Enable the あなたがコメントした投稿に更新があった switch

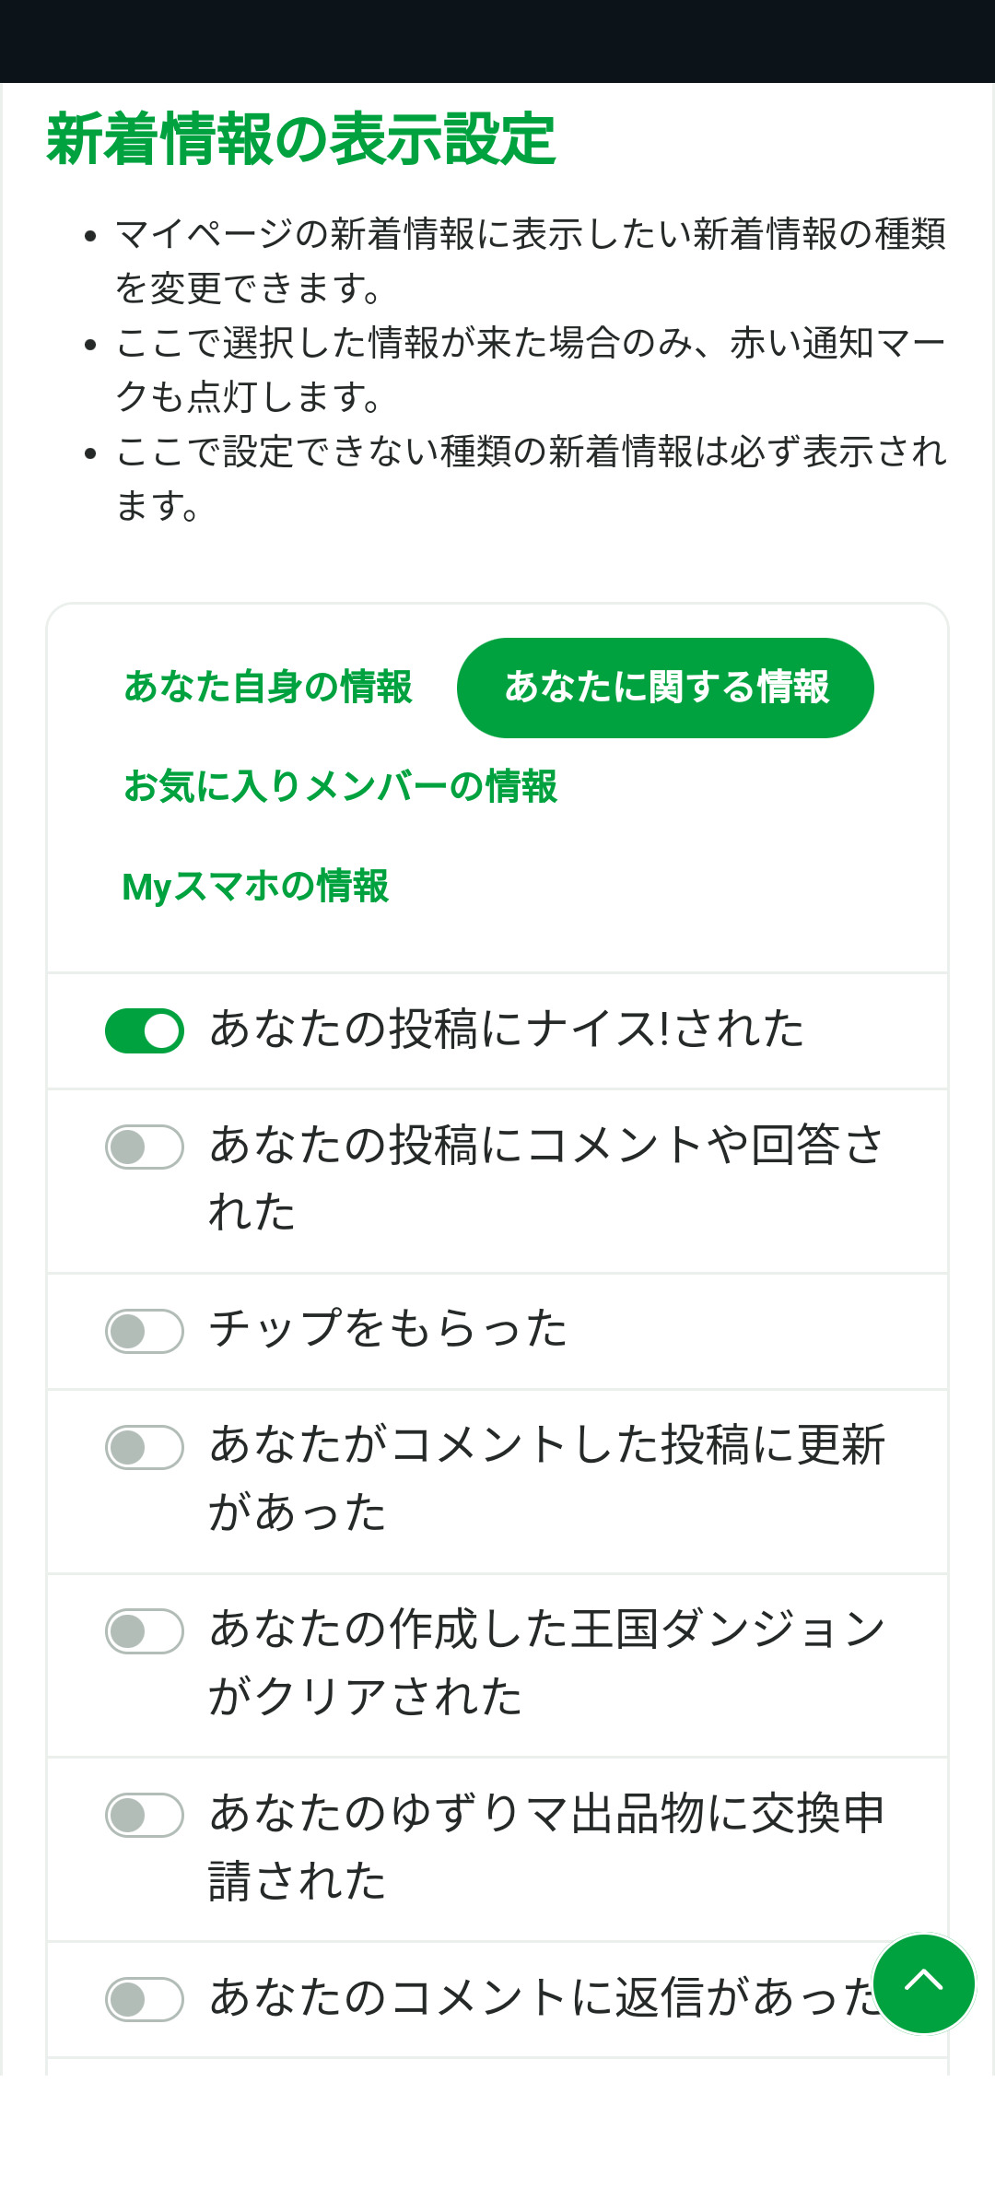pos(145,1447)
